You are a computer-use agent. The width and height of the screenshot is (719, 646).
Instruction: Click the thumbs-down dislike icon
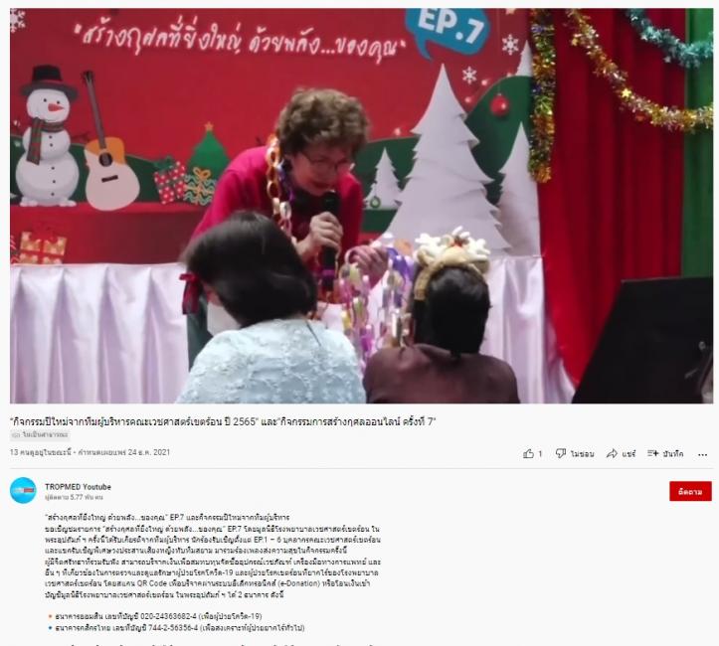pyautogui.click(x=560, y=453)
